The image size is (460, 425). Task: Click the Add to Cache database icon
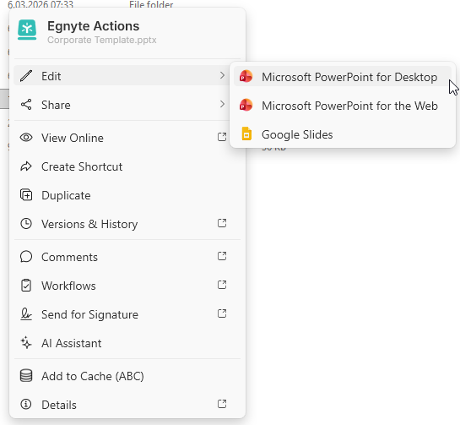[x=26, y=376]
